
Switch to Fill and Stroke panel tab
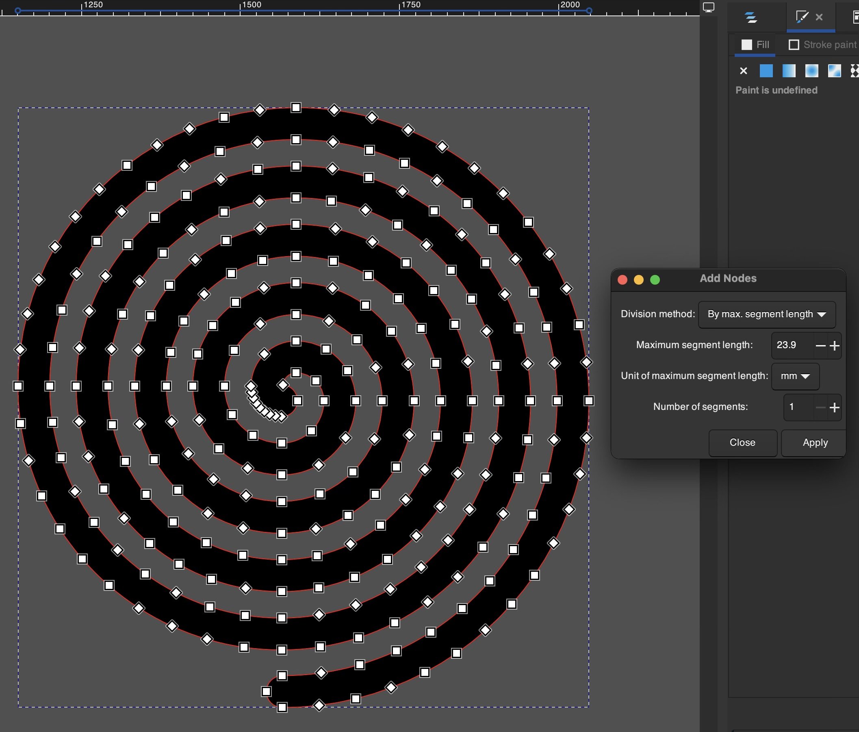pyautogui.click(x=802, y=17)
